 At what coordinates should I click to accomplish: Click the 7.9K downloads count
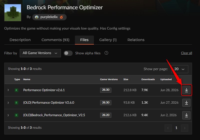click(x=145, y=90)
